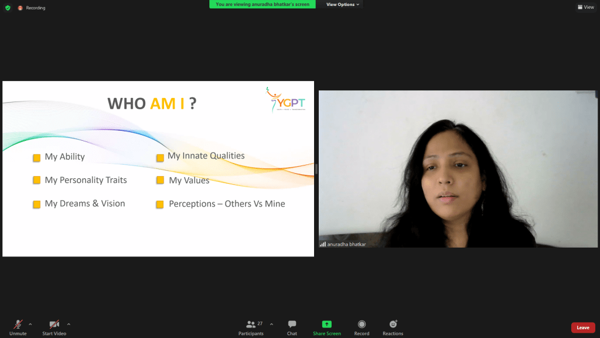Viewport: 600px width, 338px height.
Task: Start Video with the camera icon
Action: [x=54, y=327]
